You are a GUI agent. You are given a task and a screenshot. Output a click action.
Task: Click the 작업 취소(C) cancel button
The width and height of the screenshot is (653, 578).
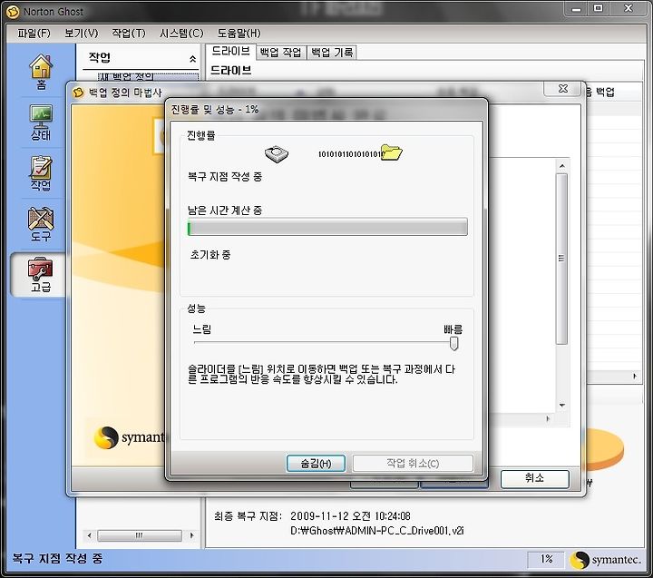tap(413, 464)
